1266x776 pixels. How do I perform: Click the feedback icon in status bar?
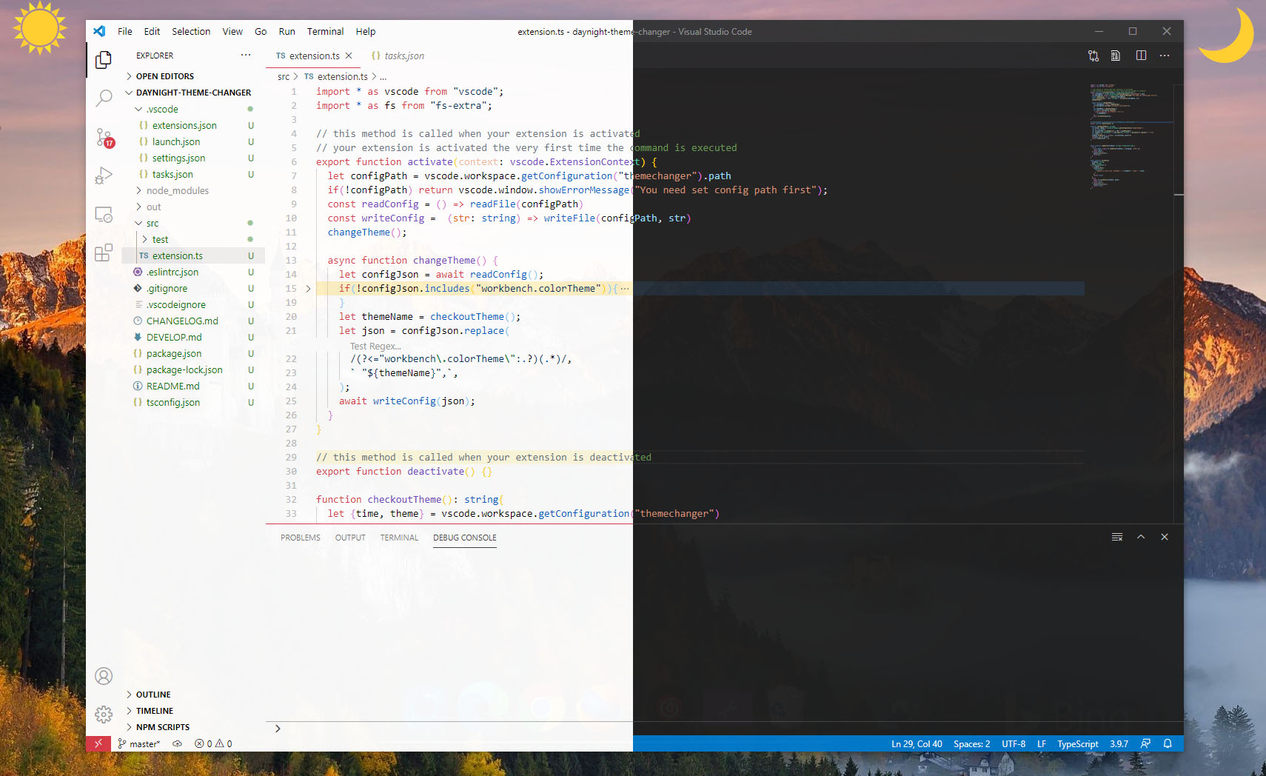coord(1145,743)
